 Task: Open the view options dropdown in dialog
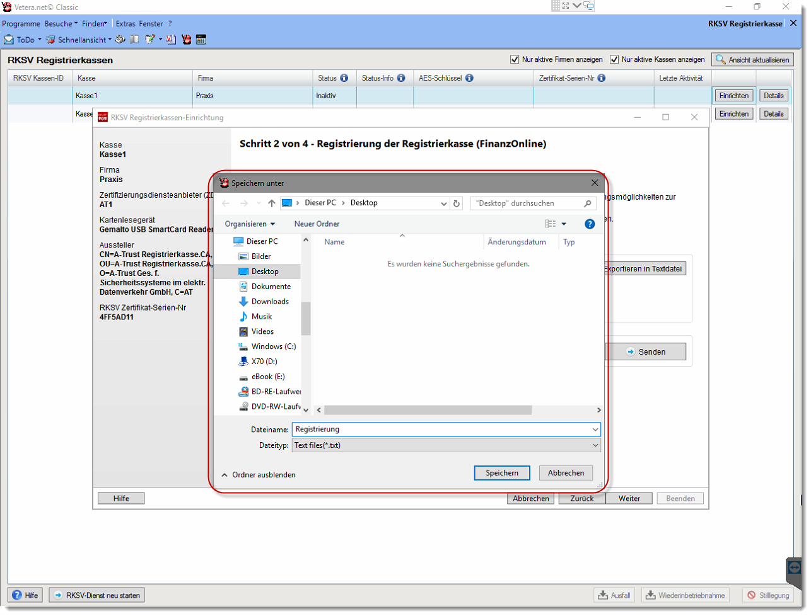(x=564, y=224)
